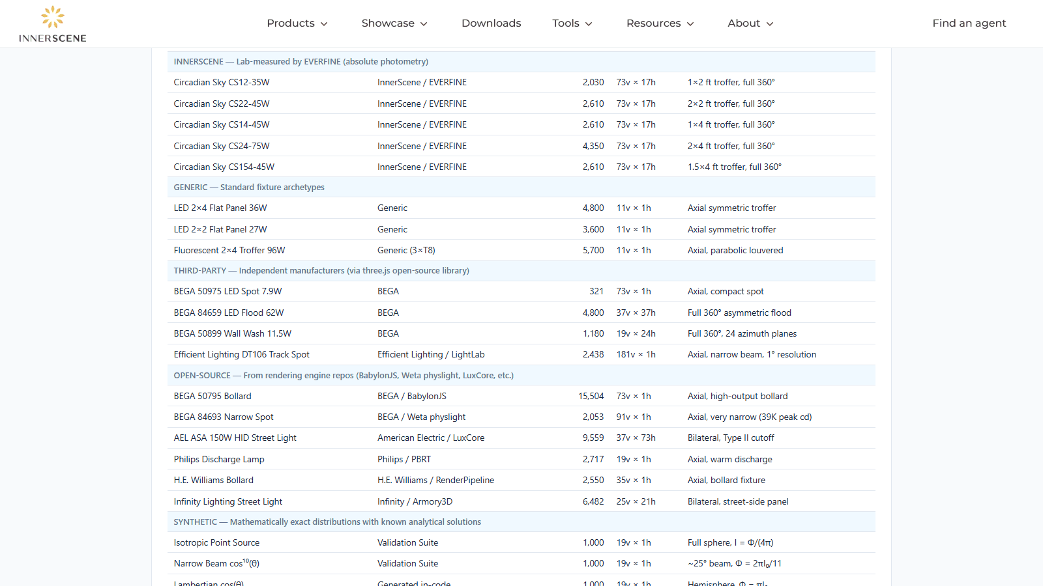Select Circadian Sky CS14-45W row name
The image size is (1043, 586).
(222, 124)
